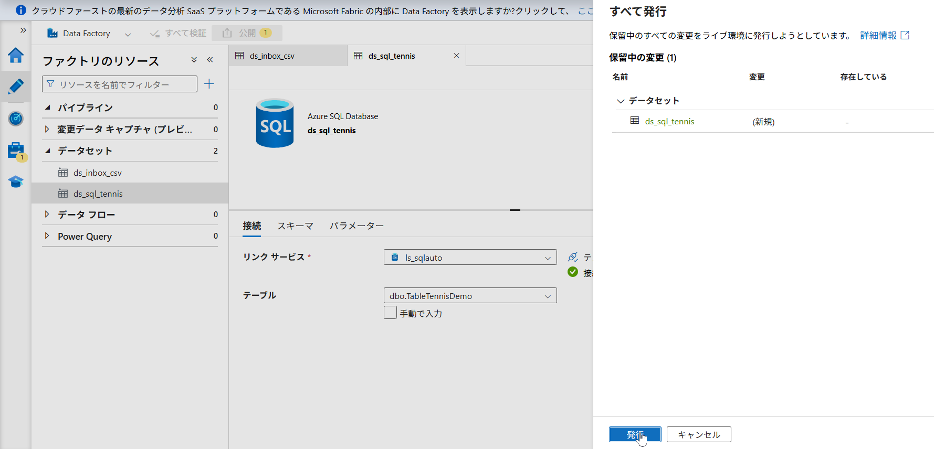This screenshot has width=934, height=449.
Task: Open the テーブル dbo.TableTennisDemo dropdown
Action: pos(470,296)
